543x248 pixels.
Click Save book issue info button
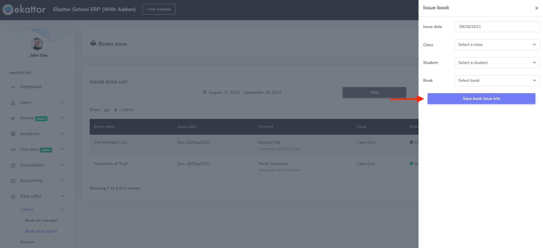pos(481,99)
